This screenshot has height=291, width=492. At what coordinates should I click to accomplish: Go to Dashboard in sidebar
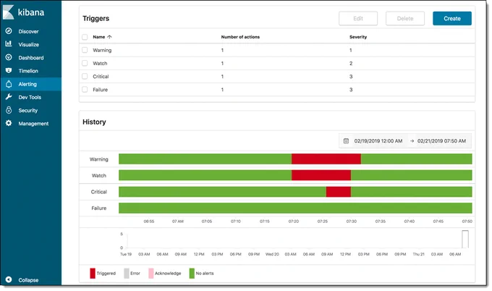31,58
